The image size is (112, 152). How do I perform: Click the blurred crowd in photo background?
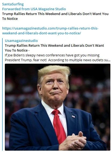pyautogui.click(x=93, y=92)
